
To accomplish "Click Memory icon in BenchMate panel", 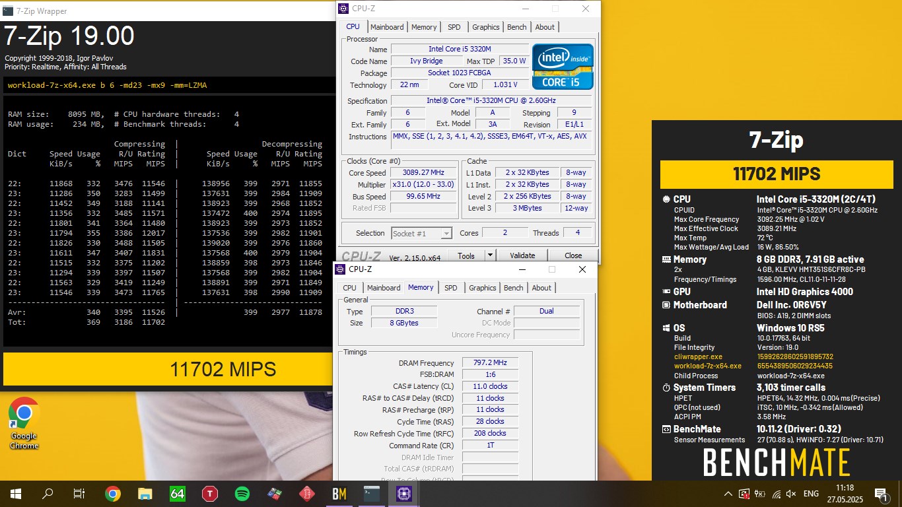I will pyautogui.click(x=666, y=259).
